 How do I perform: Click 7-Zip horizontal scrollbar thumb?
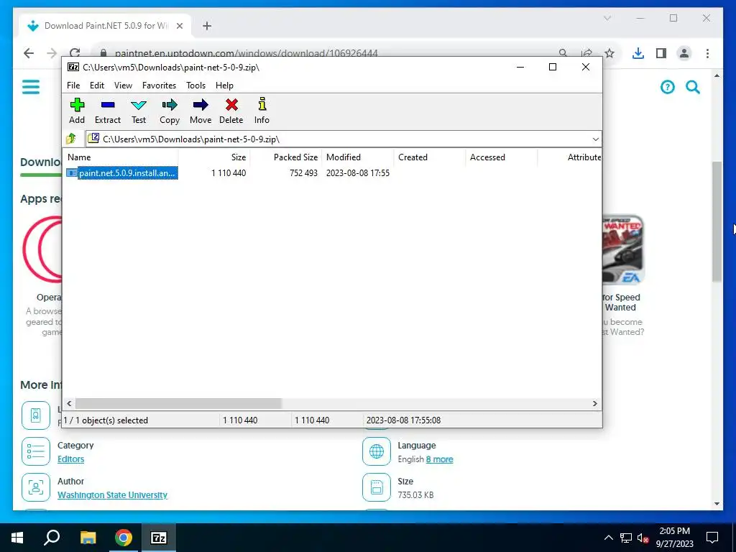[x=178, y=403]
